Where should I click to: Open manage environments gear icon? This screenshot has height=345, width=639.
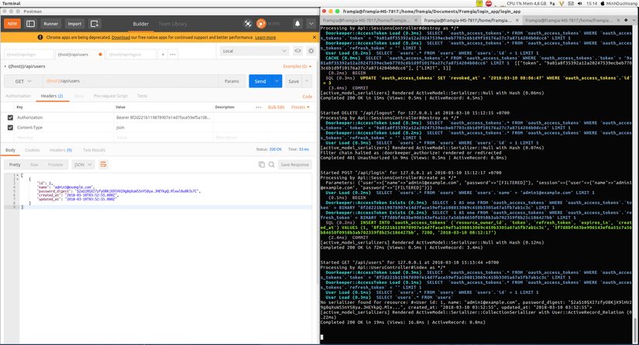click(x=311, y=51)
